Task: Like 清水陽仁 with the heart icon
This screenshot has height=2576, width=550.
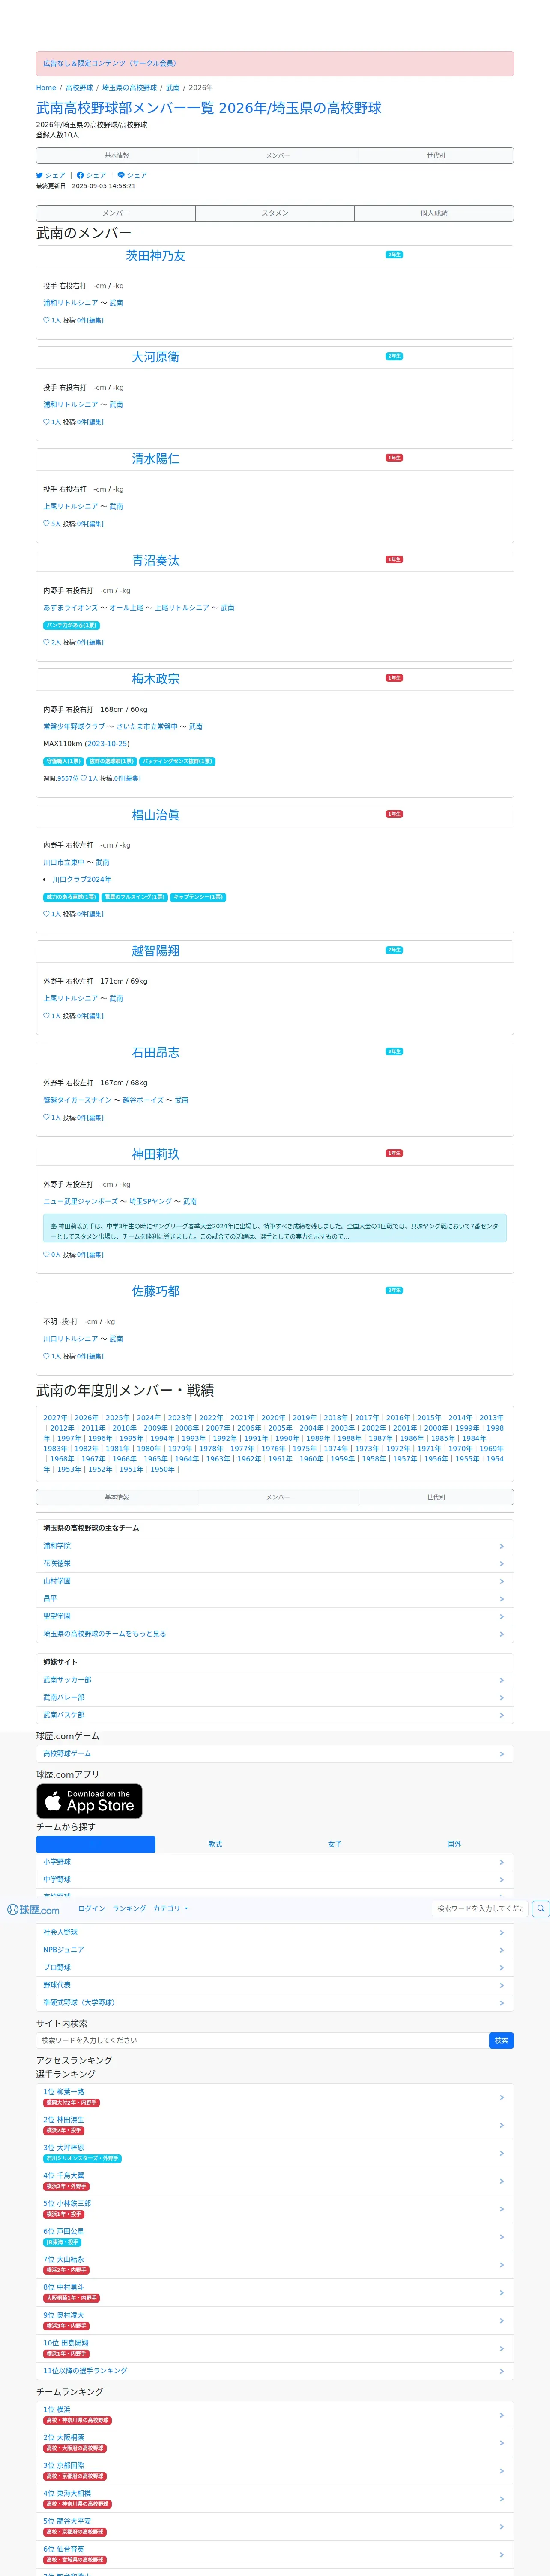Action: pos(46,524)
